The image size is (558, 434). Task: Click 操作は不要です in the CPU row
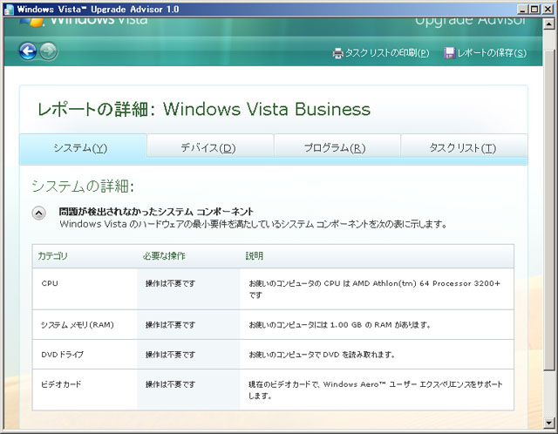pyautogui.click(x=171, y=283)
